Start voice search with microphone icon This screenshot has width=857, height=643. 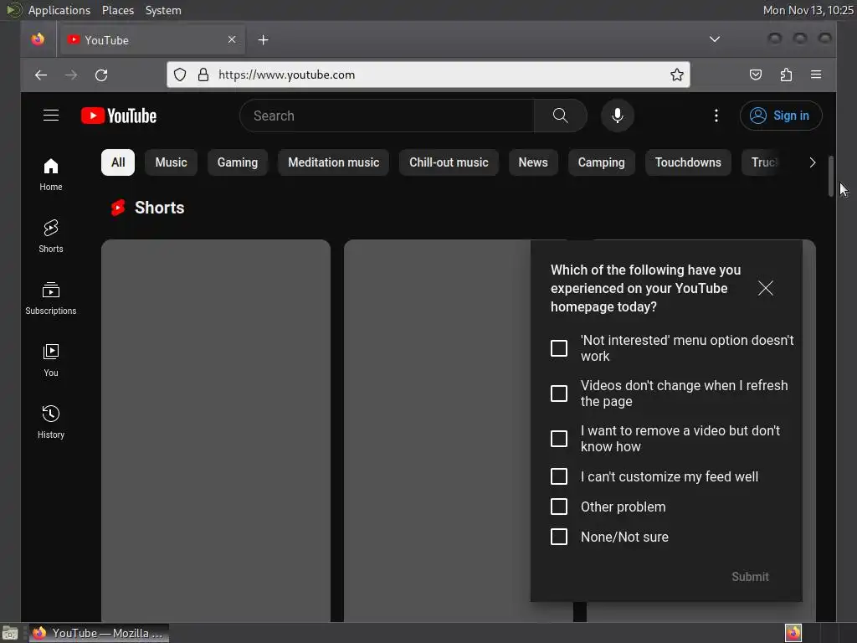pos(618,116)
